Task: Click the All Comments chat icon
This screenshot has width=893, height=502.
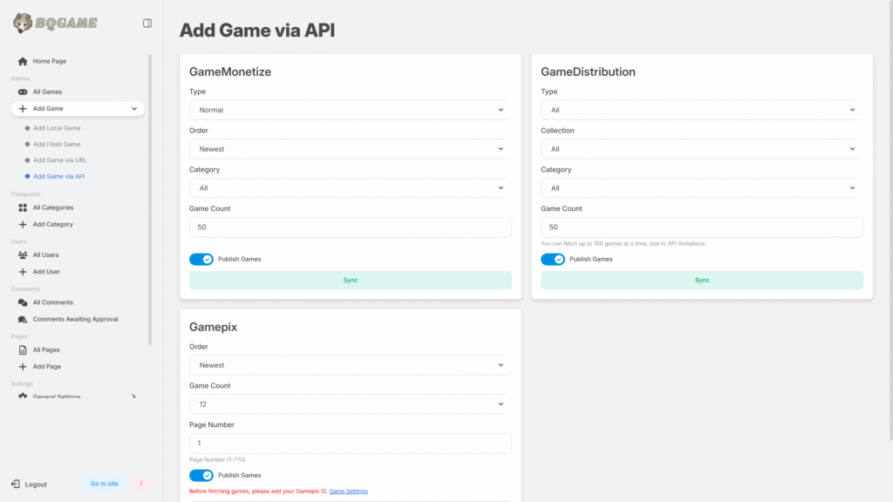Action: (x=23, y=302)
